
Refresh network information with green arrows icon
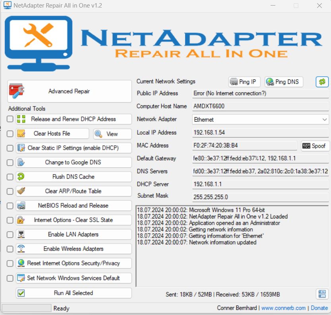[x=322, y=82]
